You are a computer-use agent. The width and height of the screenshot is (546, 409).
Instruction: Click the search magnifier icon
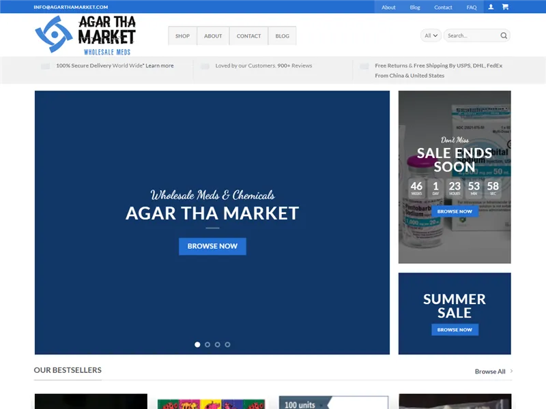pos(503,35)
